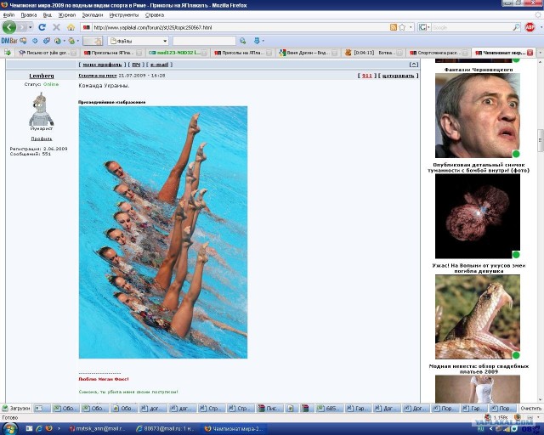Click the URL address bar
Viewport: 544px width, 435px height.
[240, 27]
